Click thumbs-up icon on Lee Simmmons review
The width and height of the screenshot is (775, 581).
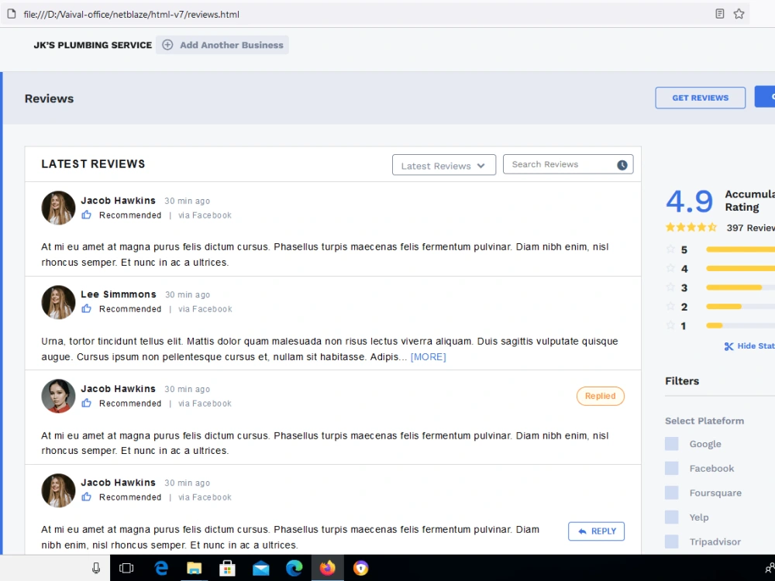87,309
